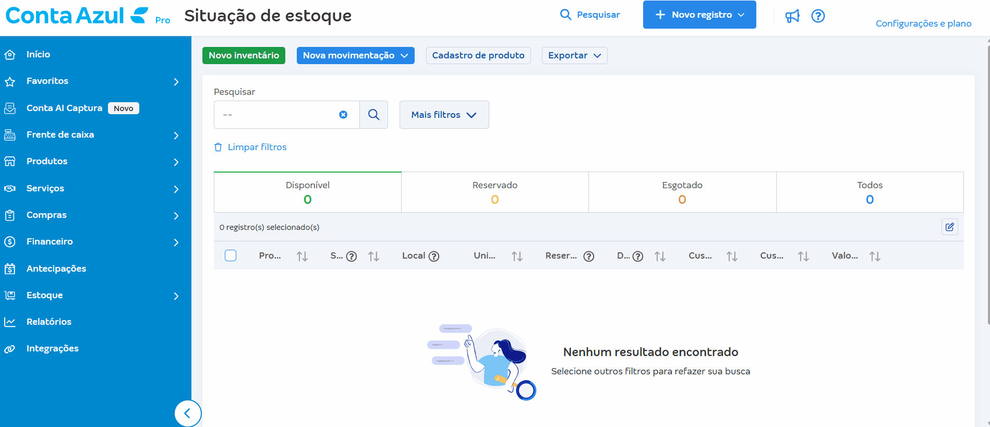The height and width of the screenshot is (427, 990).
Task: Click the Reser... column help icon
Action: (x=589, y=256)
